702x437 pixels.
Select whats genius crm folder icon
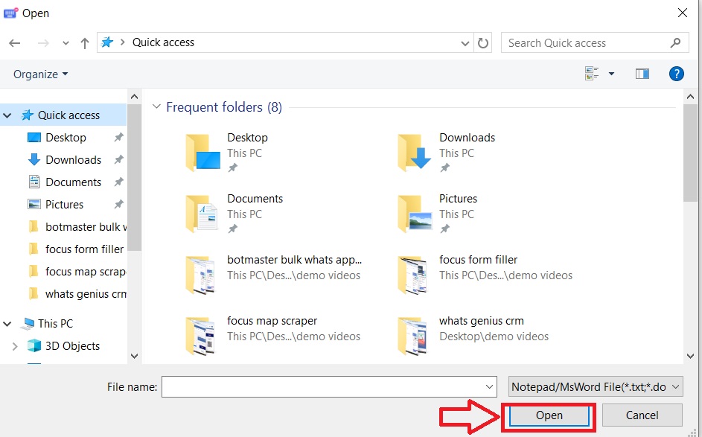[x=412, y=336]
